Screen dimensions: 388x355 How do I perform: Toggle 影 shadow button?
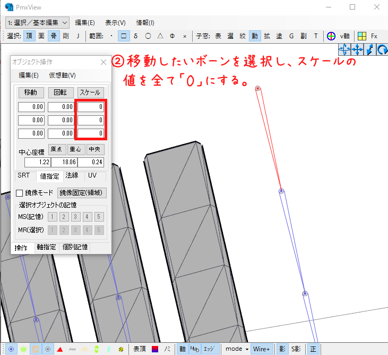coord(282,349)
